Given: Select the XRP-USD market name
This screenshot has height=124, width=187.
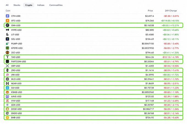Looking at the screenshot, I should pyautogui.click(x=16, y=66).
